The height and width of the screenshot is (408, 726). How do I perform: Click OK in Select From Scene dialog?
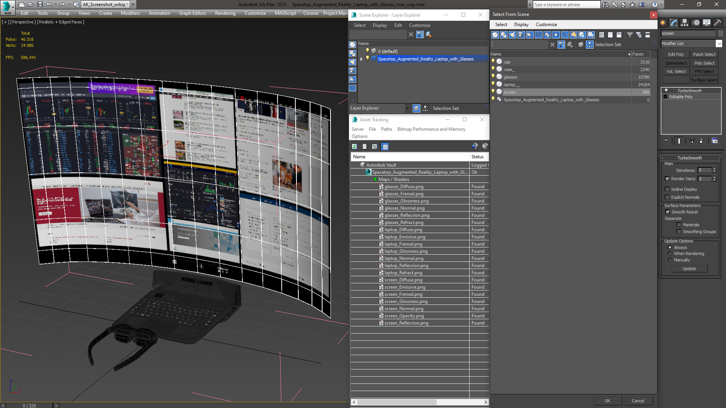coord(607,401)
